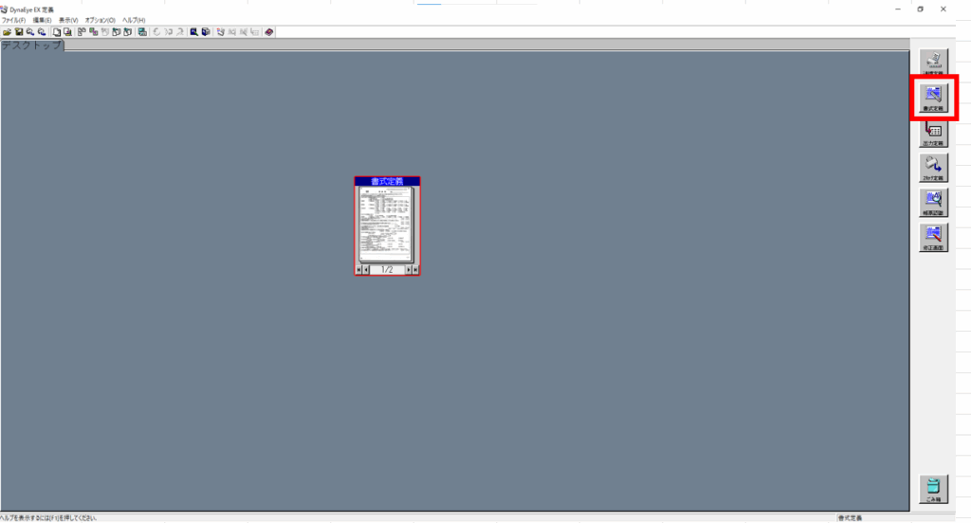Go to next page of thumbnail
The height and width of the screenshot is (523, 971).
408,270
